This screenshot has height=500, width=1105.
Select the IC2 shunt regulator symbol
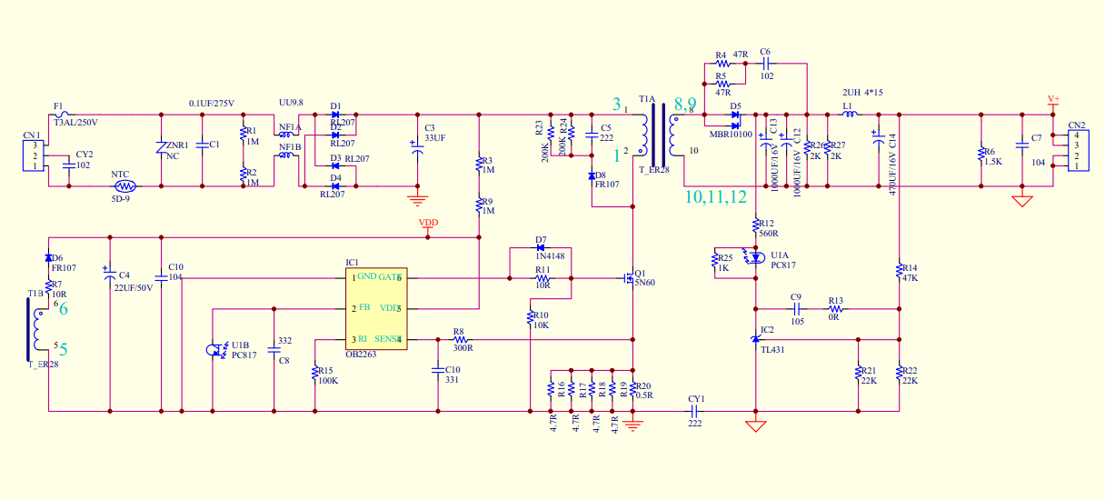point(756,339)
